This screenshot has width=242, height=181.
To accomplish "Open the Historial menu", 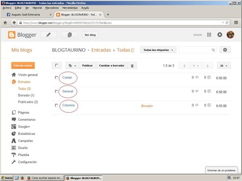I will pyautogui.click(x=37, y=8).
